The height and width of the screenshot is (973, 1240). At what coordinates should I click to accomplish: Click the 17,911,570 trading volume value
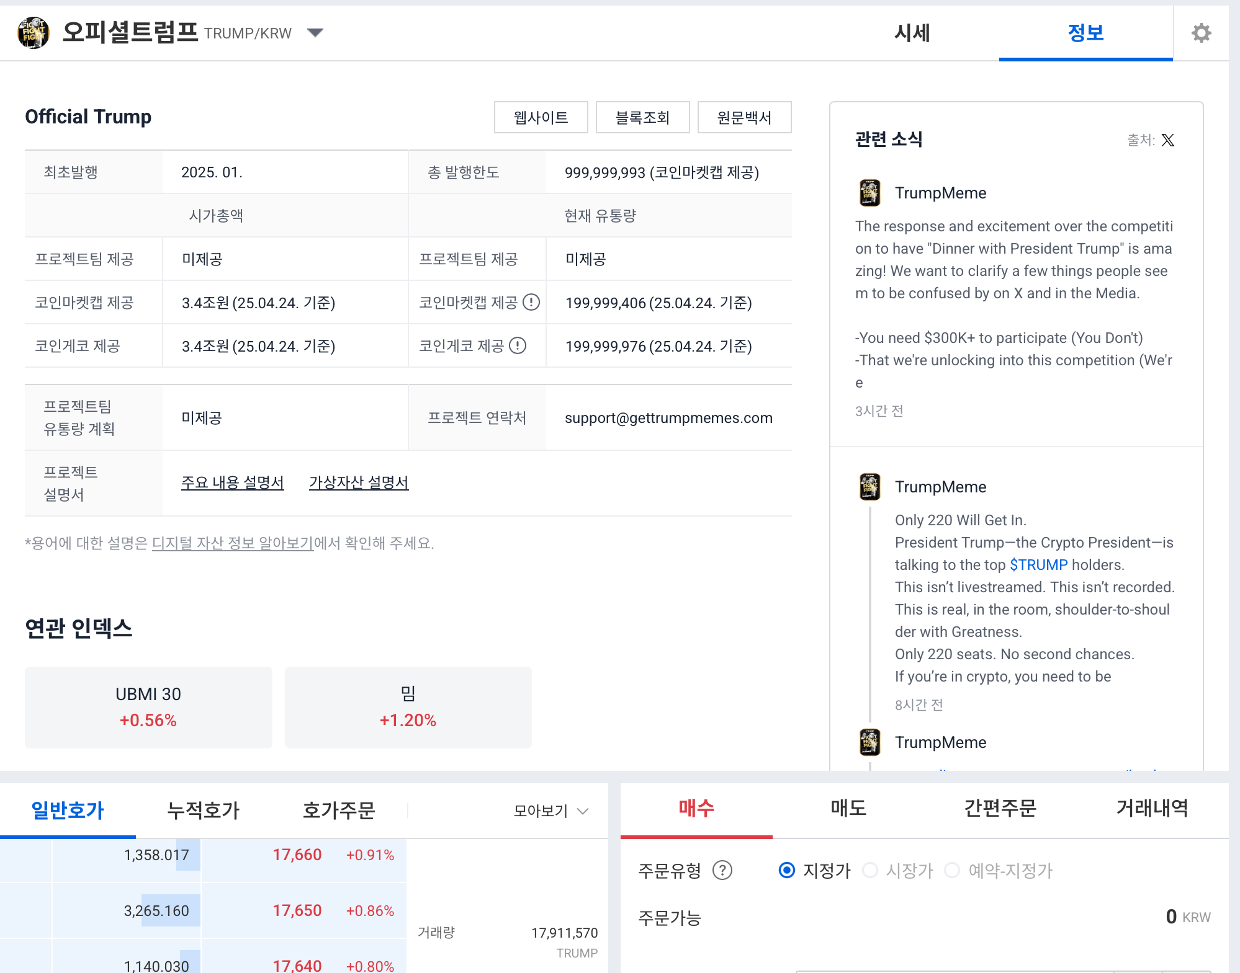[x=565, y=933]
